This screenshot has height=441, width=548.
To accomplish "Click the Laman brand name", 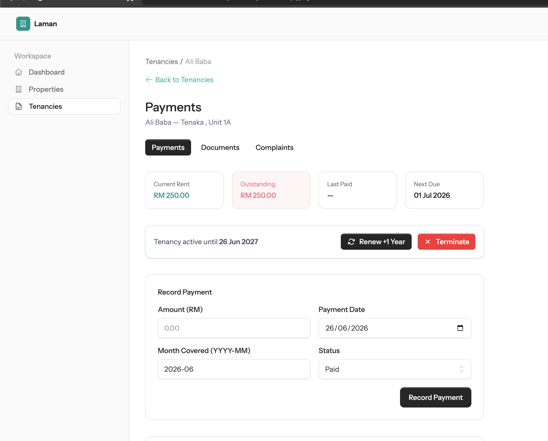I will coord(45,24).
